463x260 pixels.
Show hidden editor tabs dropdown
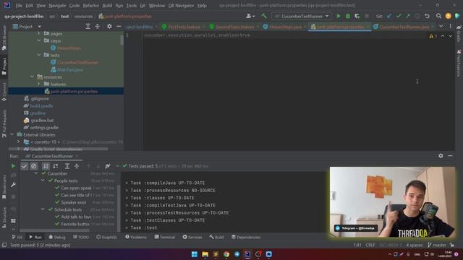tap(441, 27)
